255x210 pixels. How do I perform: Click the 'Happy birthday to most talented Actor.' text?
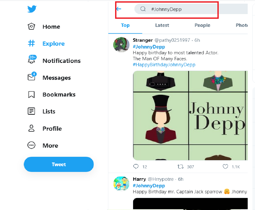pos(175,53)
